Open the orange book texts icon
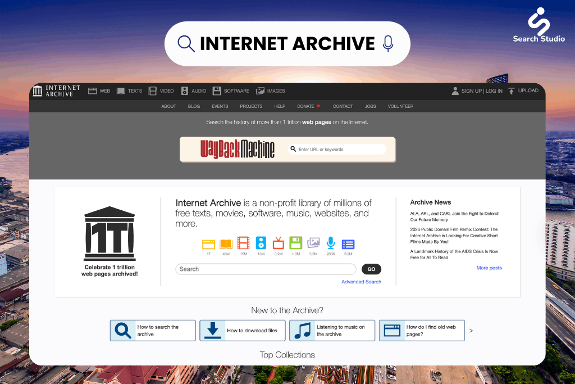Viewport: 575px width, 384px height. pos(226,243)
